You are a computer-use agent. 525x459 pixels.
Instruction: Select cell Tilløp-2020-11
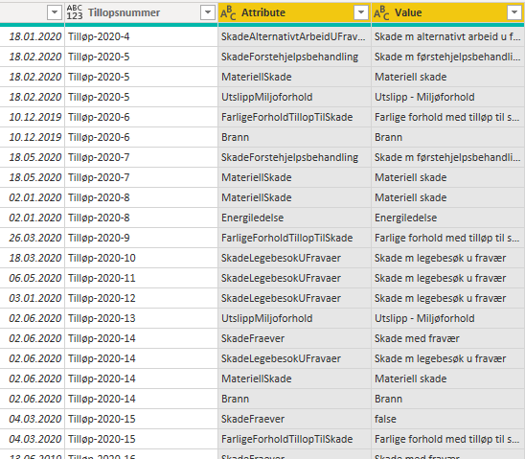pyautogui.click(x=141, y=278)
